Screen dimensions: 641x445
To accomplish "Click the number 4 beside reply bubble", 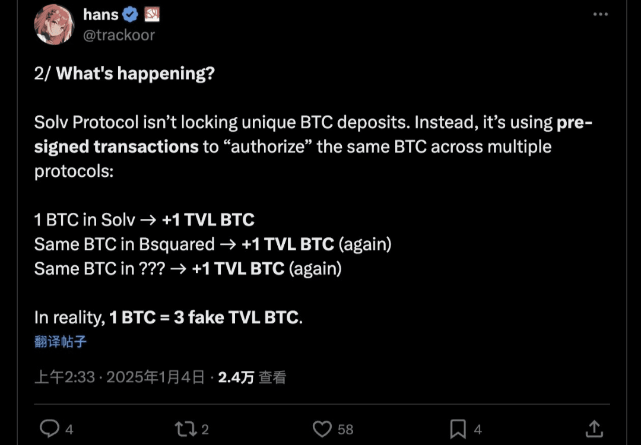I will point(69,430).
